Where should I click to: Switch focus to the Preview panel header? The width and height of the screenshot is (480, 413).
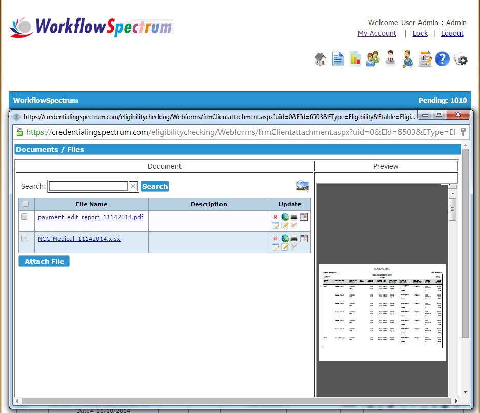(386, 166)
